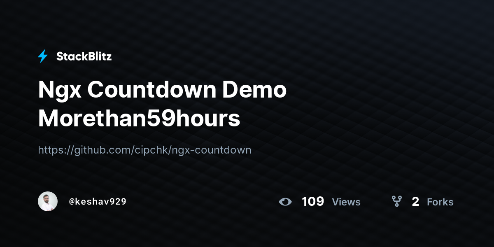The width and height of the screenshot is (494, 247).
Task: Click the 109 view count number
Action: [x=313, y=202]
